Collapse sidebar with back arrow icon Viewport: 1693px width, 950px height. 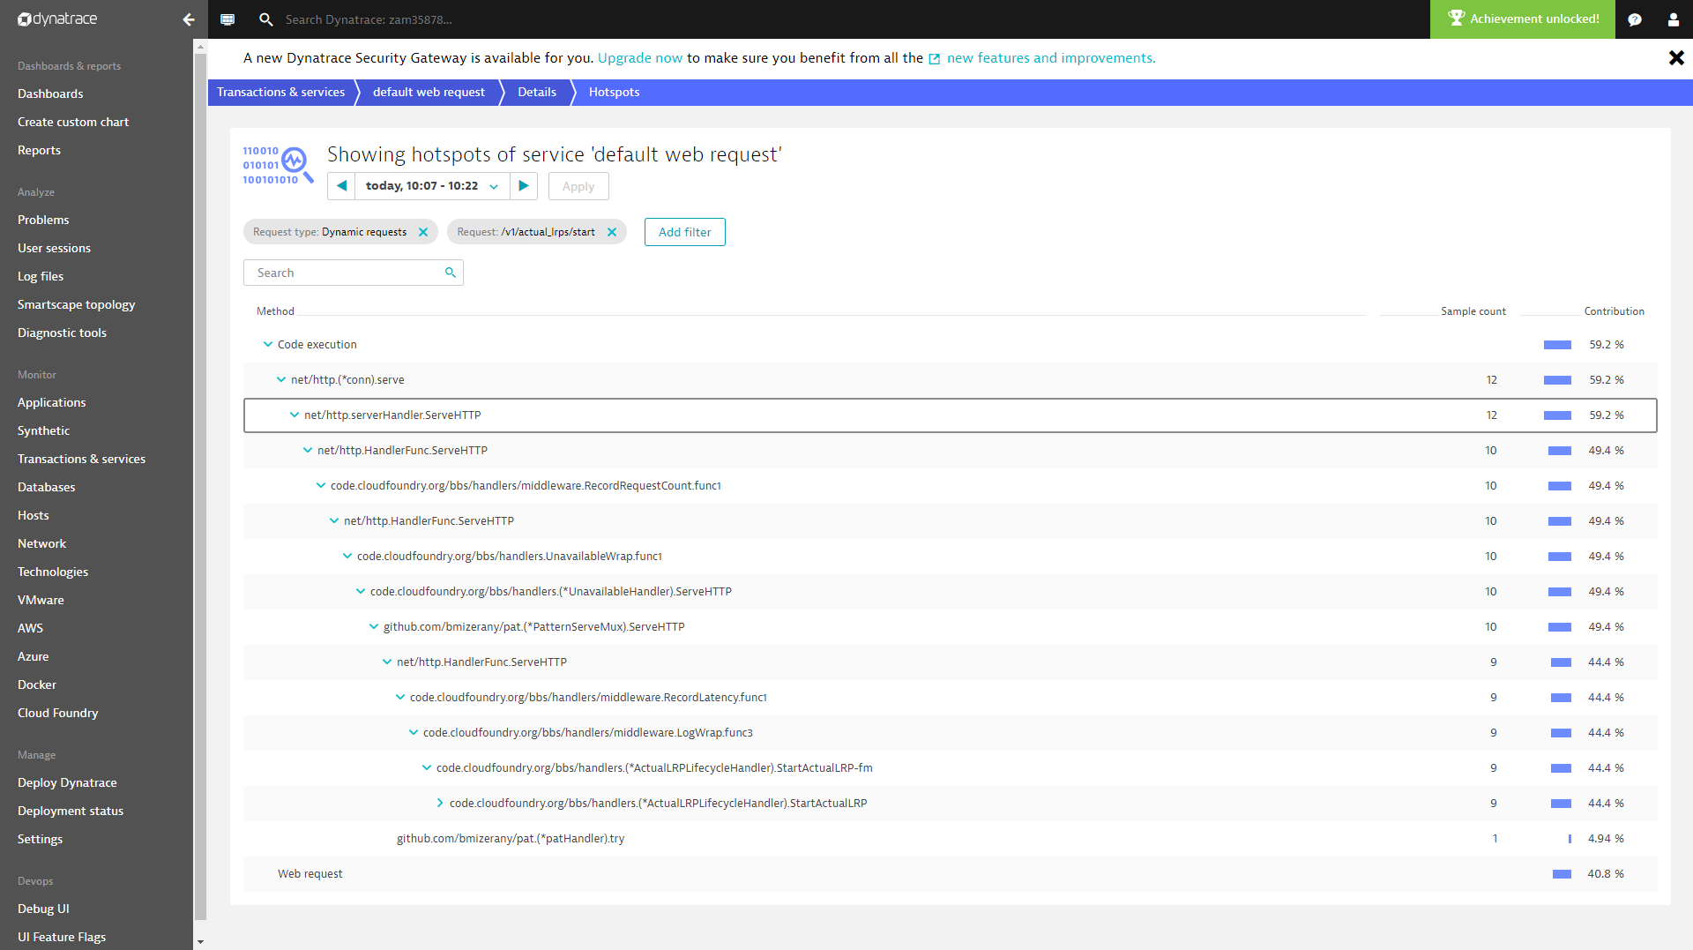pyautogui.click(x=189, y=19)
